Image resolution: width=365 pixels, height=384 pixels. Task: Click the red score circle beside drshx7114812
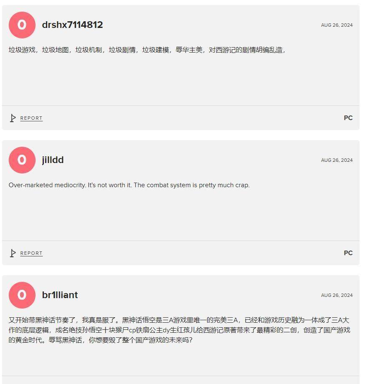(22, 25)
